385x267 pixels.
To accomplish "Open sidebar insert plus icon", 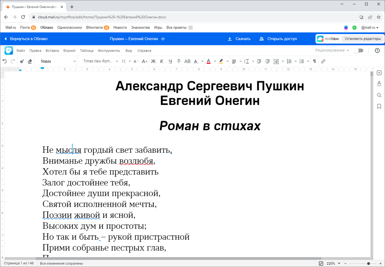I will [x=379, y=73].
